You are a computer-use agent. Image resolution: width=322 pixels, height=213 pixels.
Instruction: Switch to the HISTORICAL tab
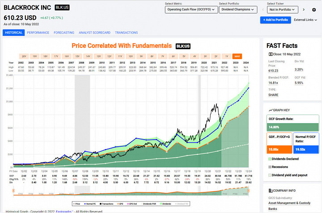[x=13, y=33]
